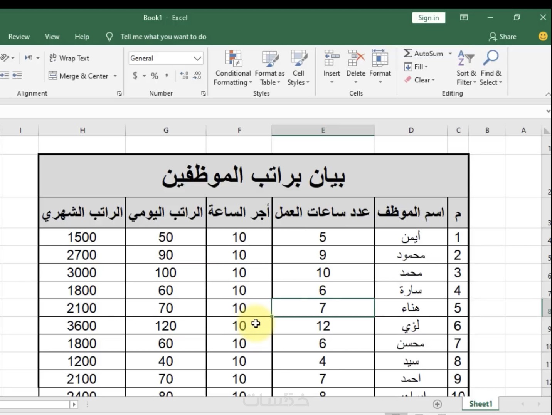Open Number format dialog launcher
The width and height of the screenshot is (552, 415).
[203, 93]
